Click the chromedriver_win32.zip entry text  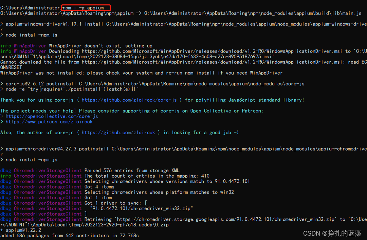[x=142, y=208]
